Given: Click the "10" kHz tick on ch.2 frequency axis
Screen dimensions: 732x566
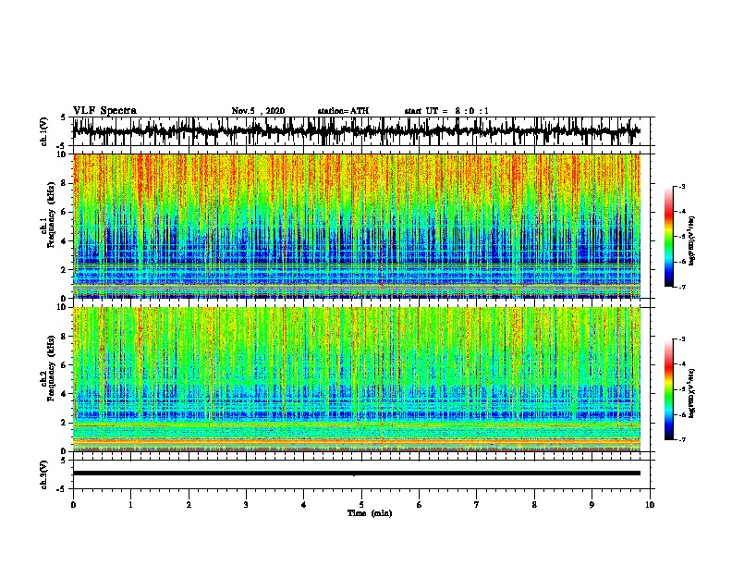Looking at the screenshot, I should [62, 307].
